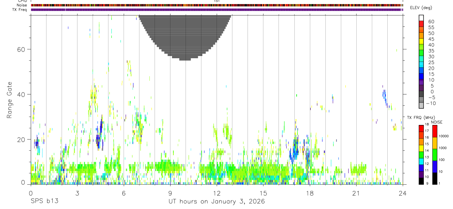Image resolution: width=453 pixels, height=209 pixels.
Task: Click the 'TX Freq' row label at top
Action: pyautogui.click(x=20, y=10)
